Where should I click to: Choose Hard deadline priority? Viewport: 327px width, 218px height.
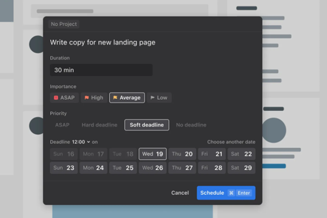click(100, 125)
